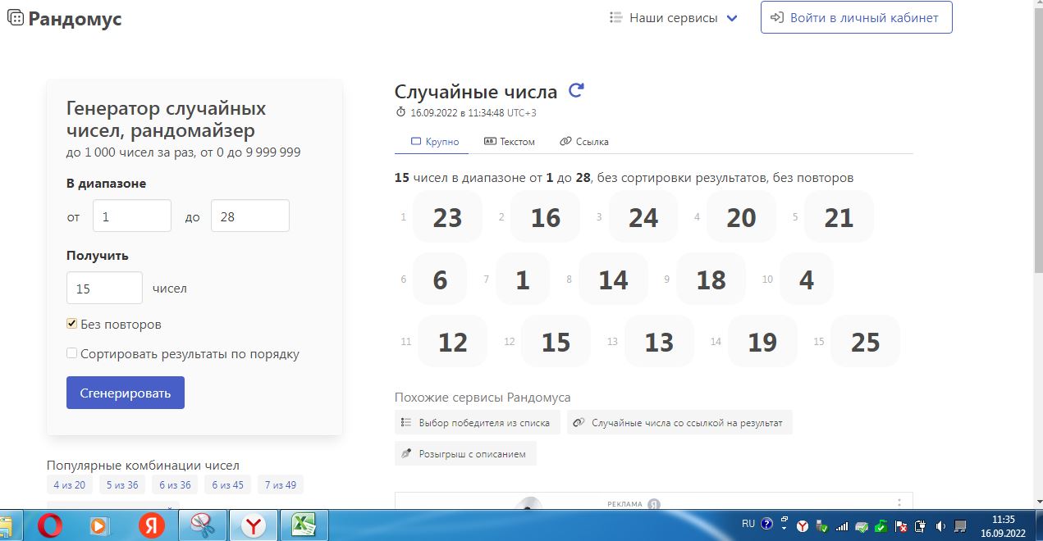Switch to the Крупно tab

coord(434,141)
